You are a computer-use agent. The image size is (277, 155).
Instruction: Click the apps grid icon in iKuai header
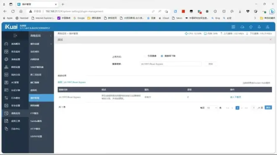pyautogui.click(x=233, y=27)
